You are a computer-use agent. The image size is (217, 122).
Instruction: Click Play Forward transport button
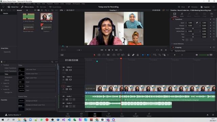coord(113,50)
